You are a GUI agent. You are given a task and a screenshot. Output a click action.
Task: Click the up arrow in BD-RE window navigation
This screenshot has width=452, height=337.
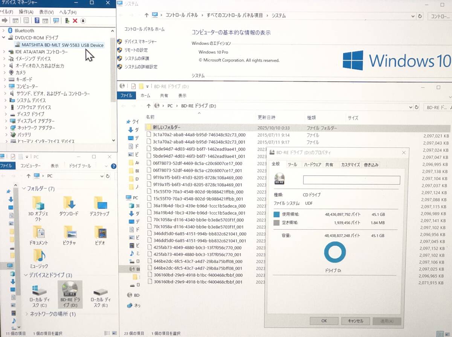148,106
